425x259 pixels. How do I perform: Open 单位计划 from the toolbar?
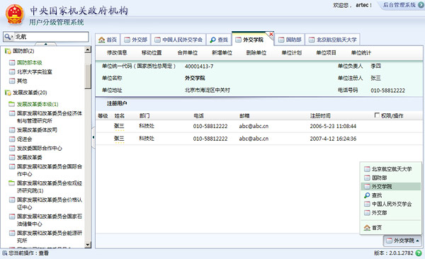click(291, 52)
